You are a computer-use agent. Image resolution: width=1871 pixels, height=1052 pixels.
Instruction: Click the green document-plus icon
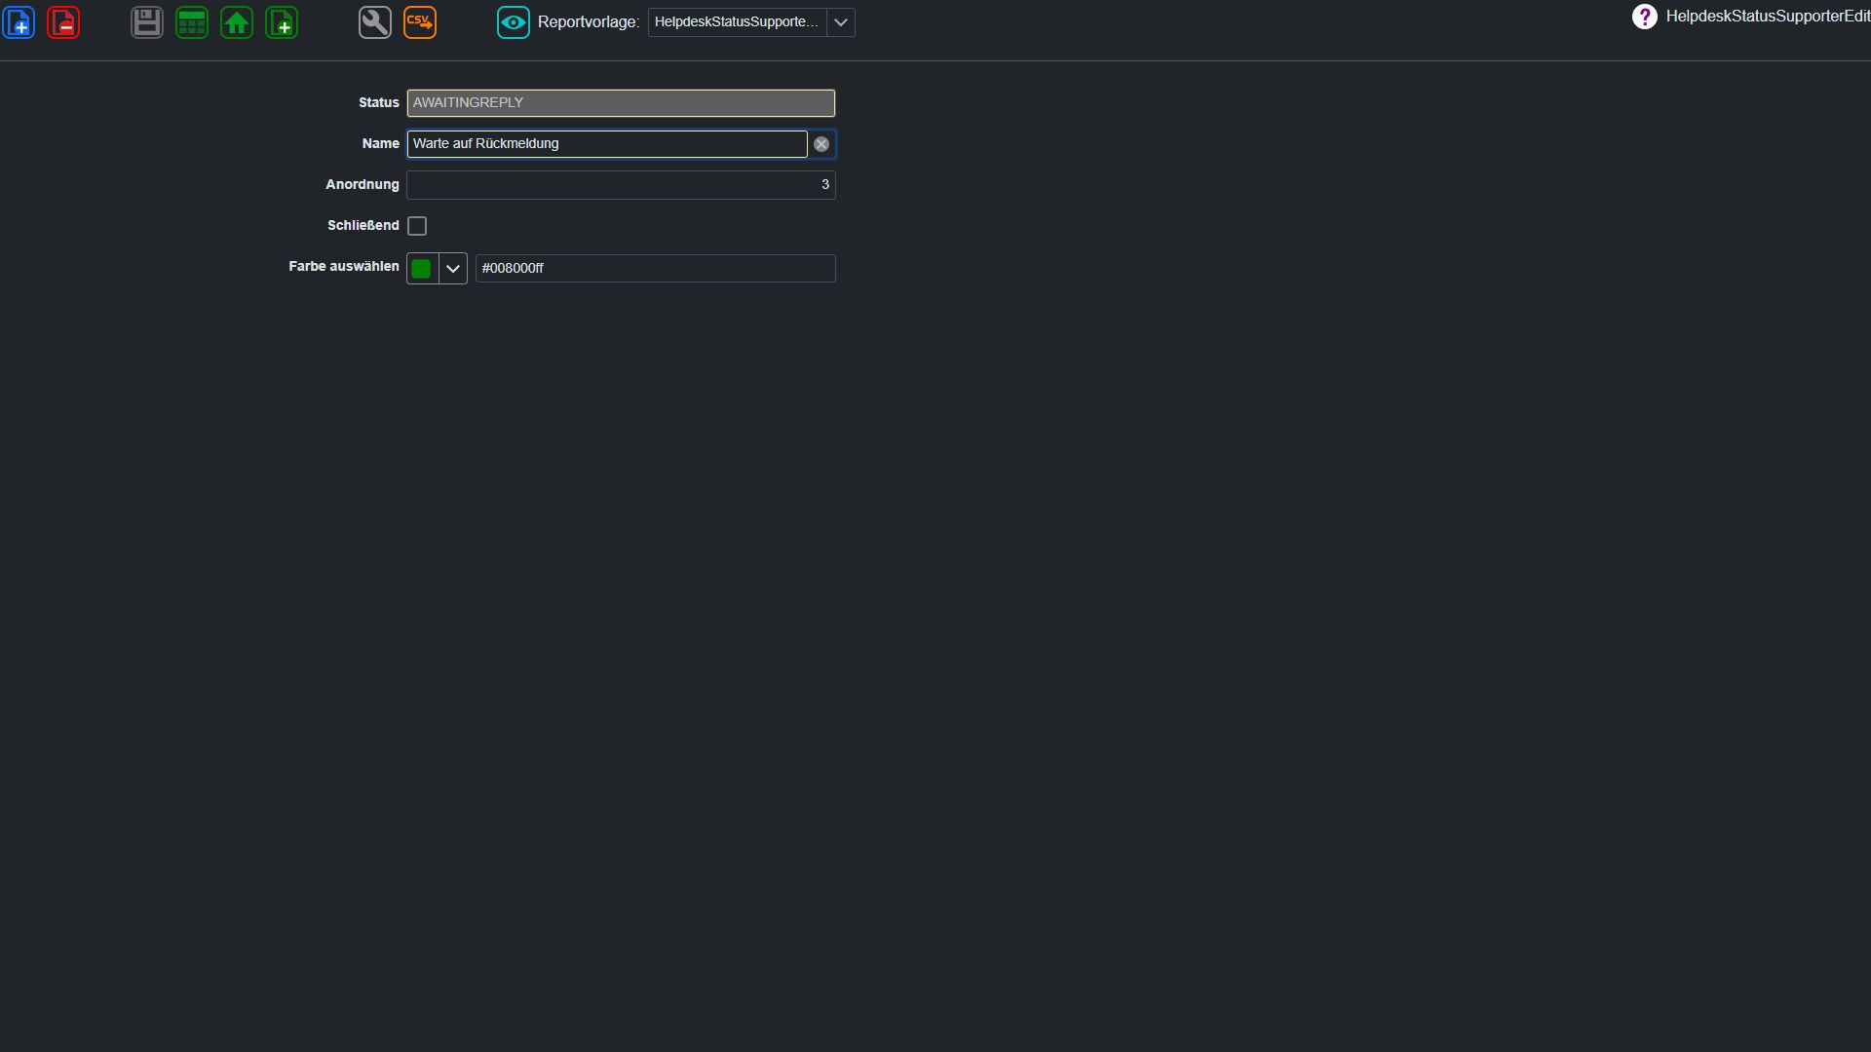coord(282,22)
